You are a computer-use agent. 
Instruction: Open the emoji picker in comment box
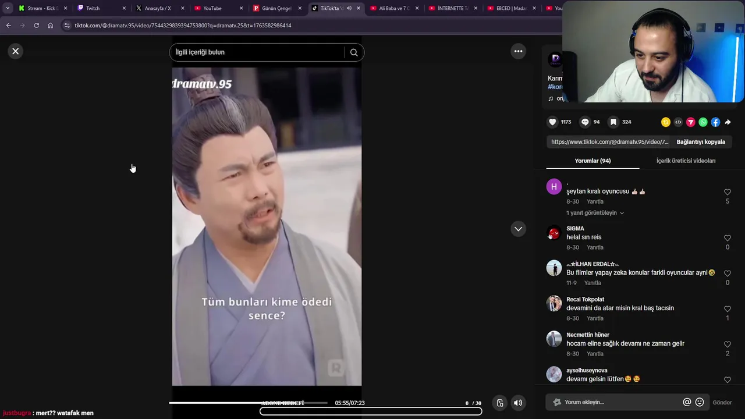pos(700,402)
